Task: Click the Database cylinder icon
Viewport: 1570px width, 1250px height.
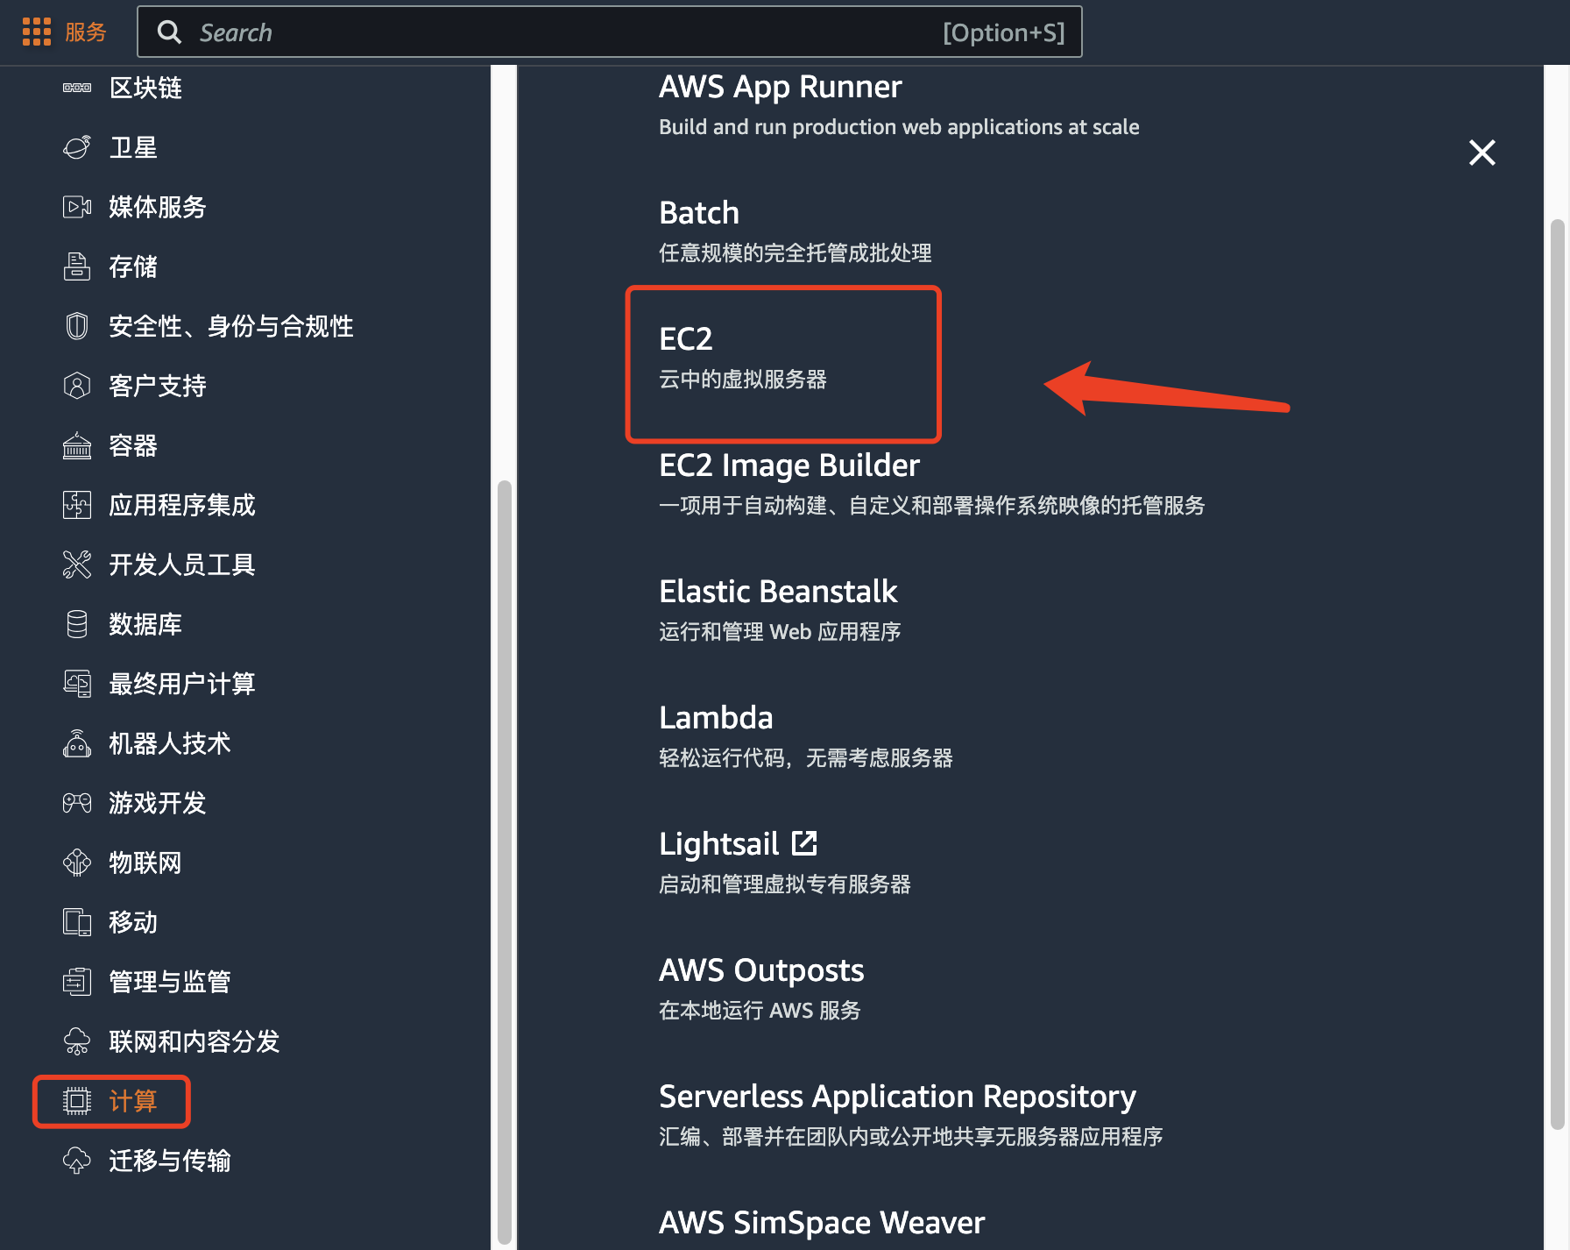Action: [77, 624]
